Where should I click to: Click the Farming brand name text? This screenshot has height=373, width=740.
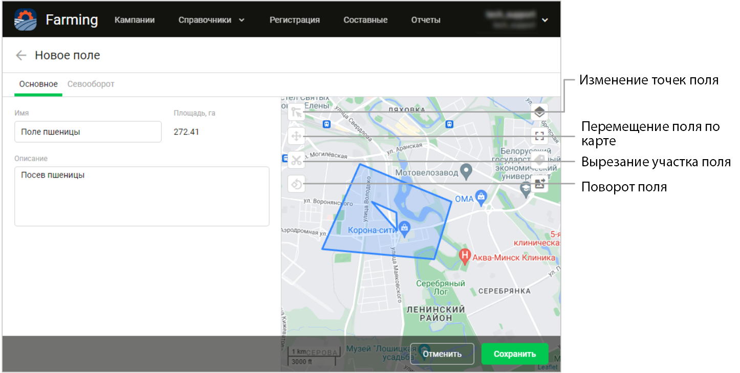[72, 20]
